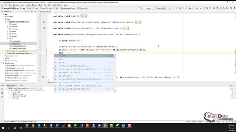Click the scroll-from-source target icon in the Project panel
The height and width of the screenshot is (132, 236).
pyautogui.click(x=25, y=11)
